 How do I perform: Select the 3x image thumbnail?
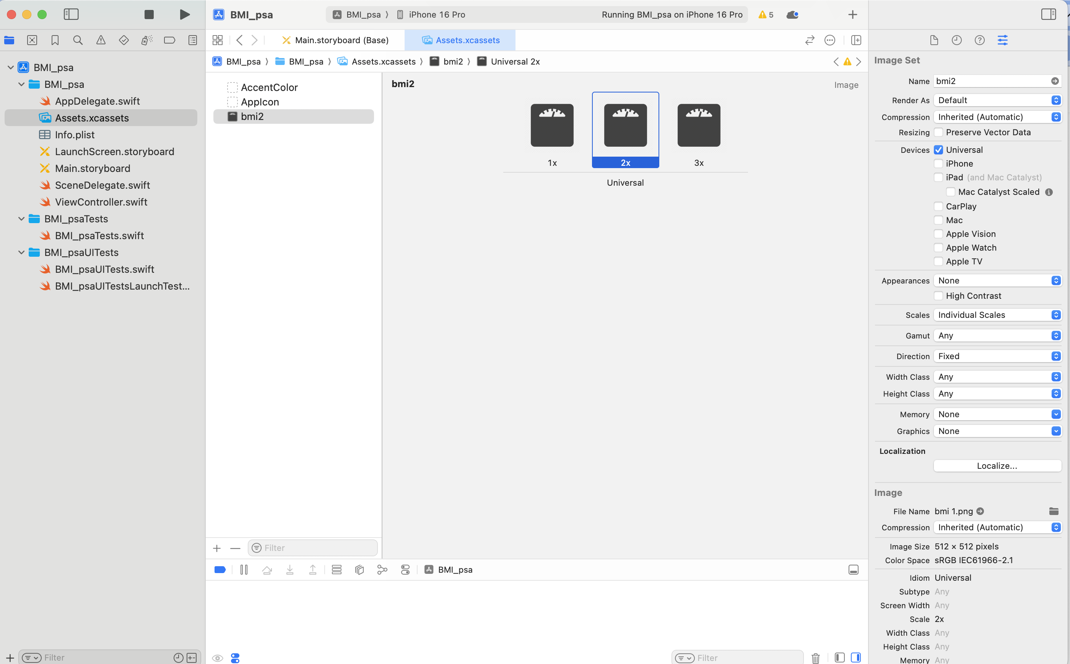point(699,125)
